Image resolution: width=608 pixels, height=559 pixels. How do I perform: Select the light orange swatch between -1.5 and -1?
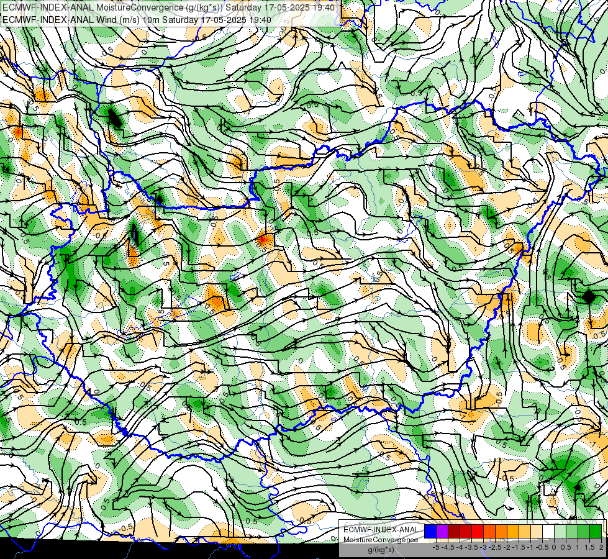coord(525,532)
